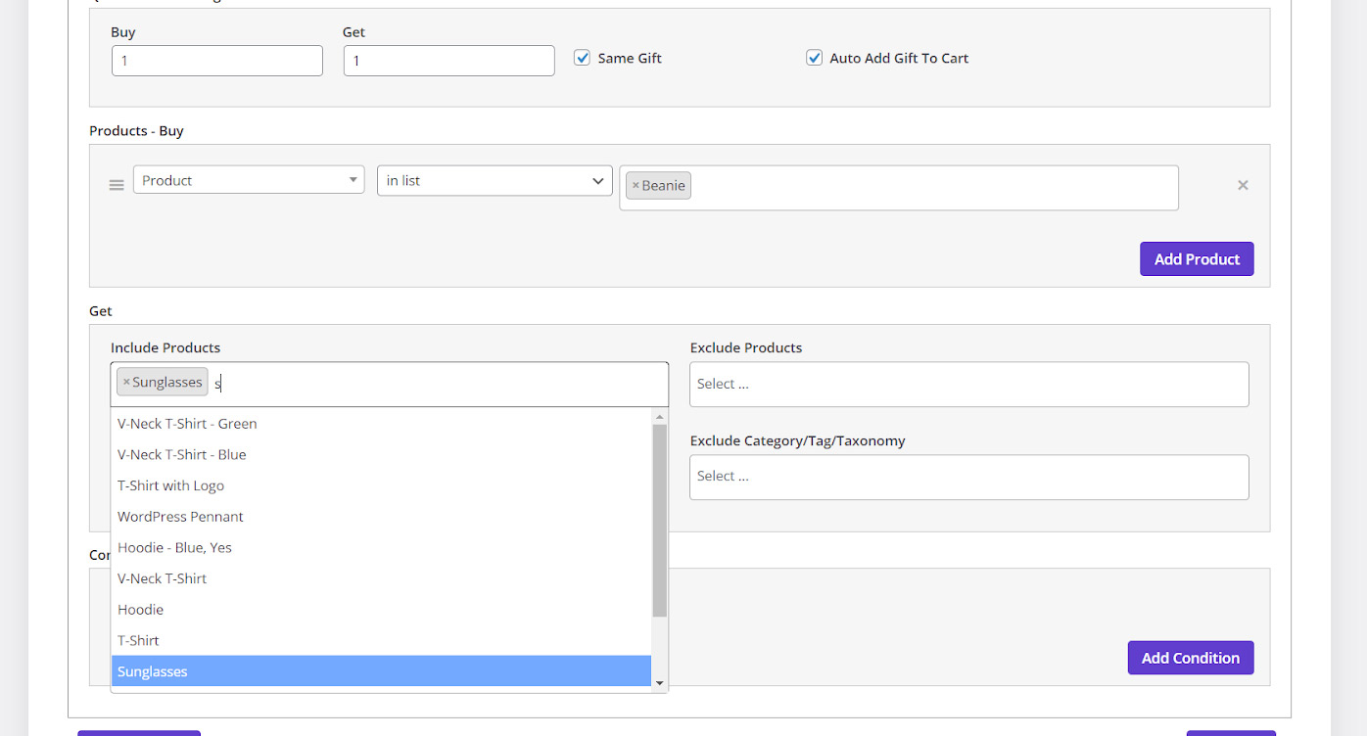Image resolution: width=1367 pixels, height=736 pixels.
Task: Focus the Buy quantity input field
Action: point(217,61)
